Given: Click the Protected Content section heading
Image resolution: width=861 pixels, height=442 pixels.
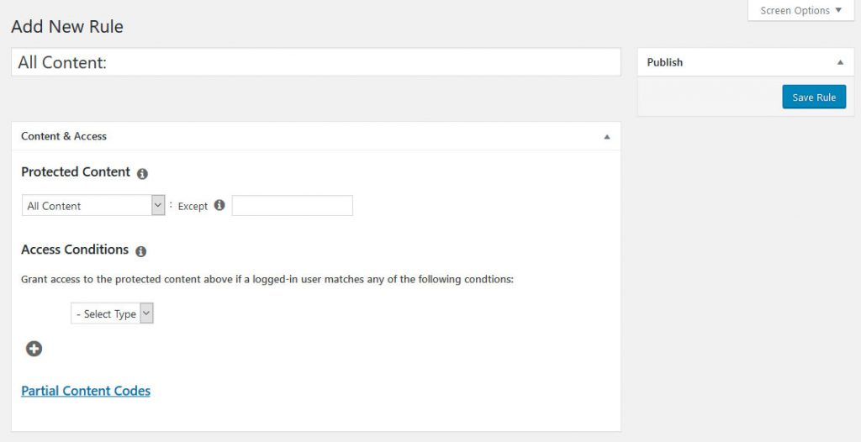Looking at the screenshot, I should (x=76, y=172).
